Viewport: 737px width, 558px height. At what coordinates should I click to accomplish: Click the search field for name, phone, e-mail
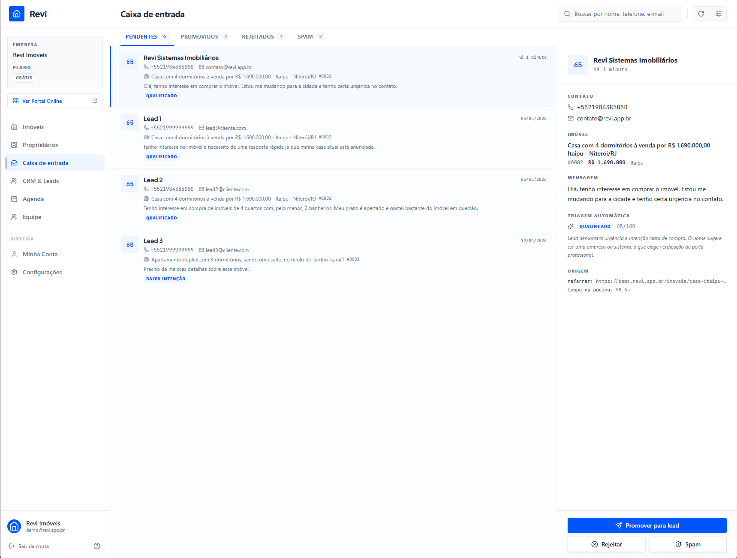[620, 14]
